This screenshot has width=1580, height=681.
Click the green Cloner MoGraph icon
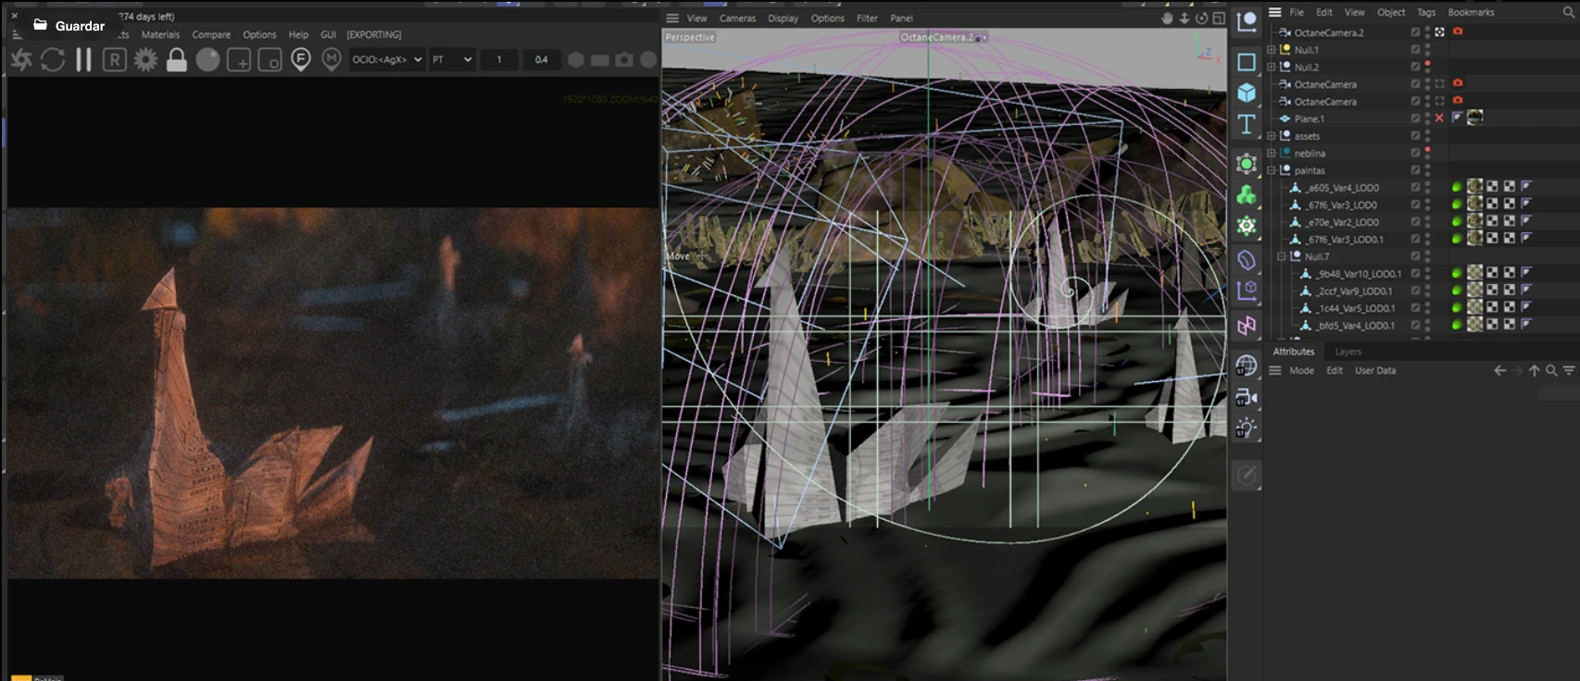(1247, 195)
